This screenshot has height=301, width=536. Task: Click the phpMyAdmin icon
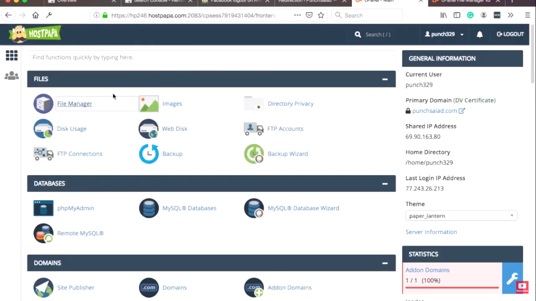pyautogui.click(x=43, y=208)
